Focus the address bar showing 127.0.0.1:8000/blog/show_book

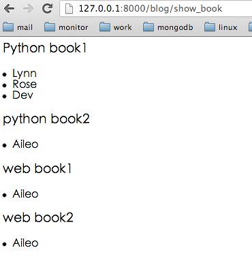pos(156,9)
